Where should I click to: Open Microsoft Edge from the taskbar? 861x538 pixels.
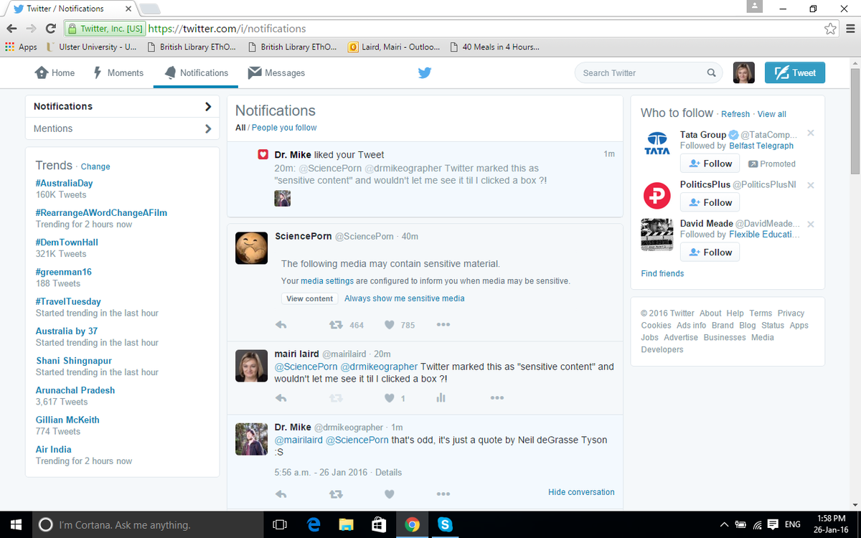coord(314,524)
